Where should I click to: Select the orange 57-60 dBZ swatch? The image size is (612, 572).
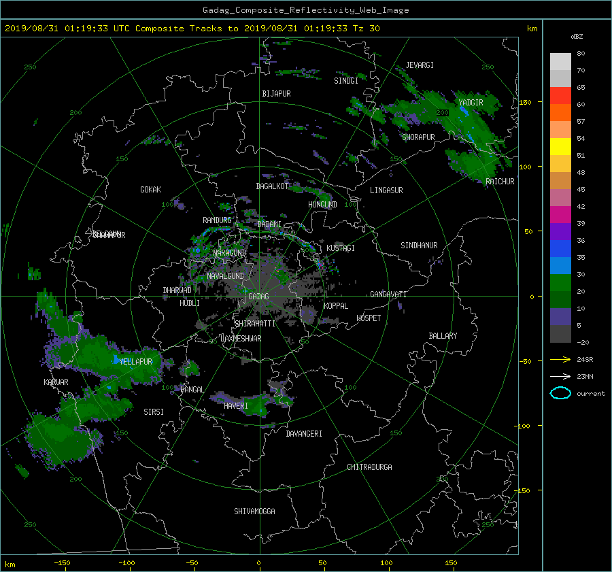pos(560,112)
